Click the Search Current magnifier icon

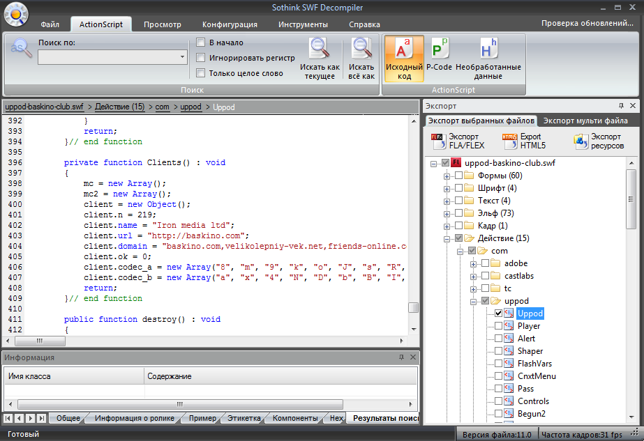coord(320,48)
